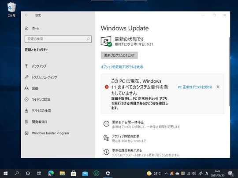Open the network tray icon
This screenshot has width=238, height=178.
pyautogui.click(x=189, y=174)
